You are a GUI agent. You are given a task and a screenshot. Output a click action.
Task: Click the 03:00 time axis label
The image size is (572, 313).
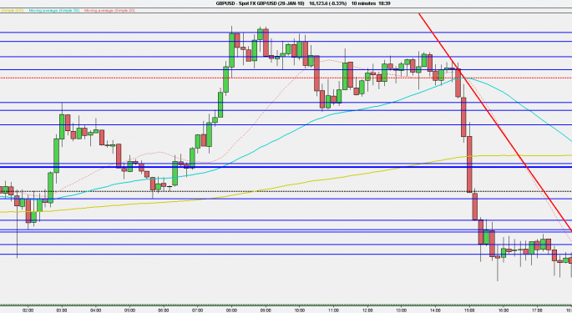point(62,310)
